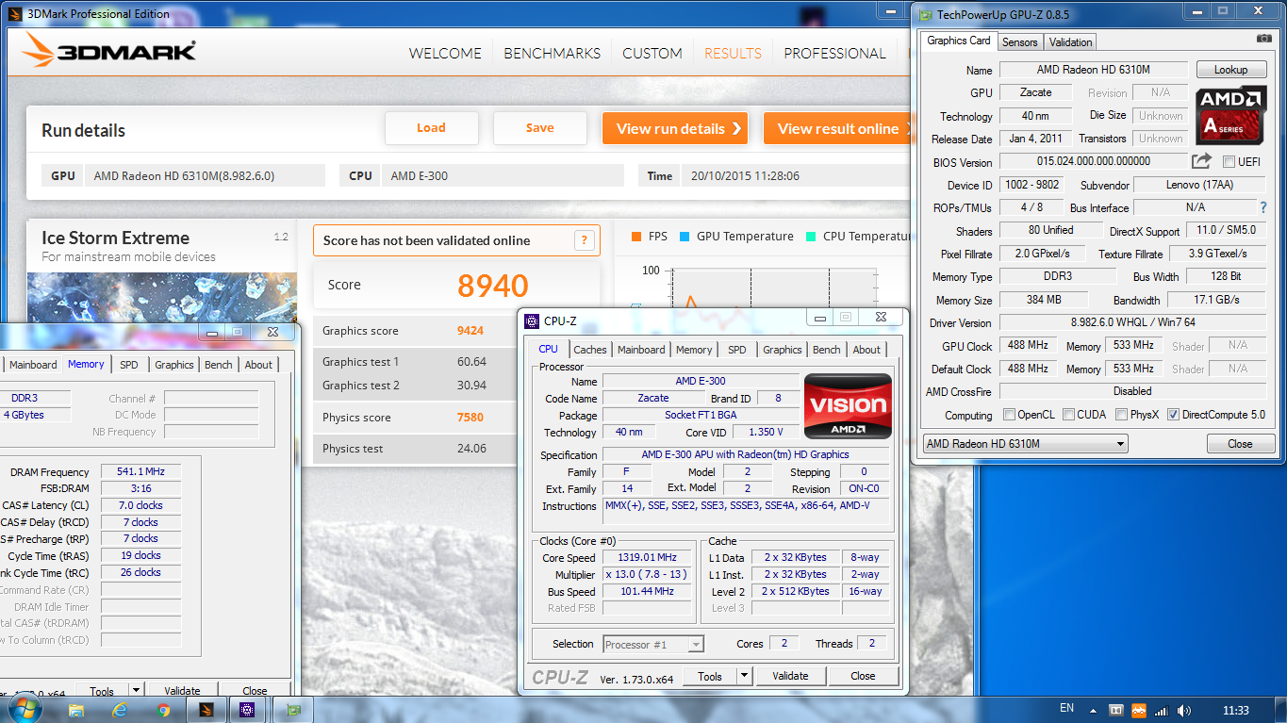
Task: Go to the CUSTOM section in 3DMark
Action: click(x=652, y=54)
